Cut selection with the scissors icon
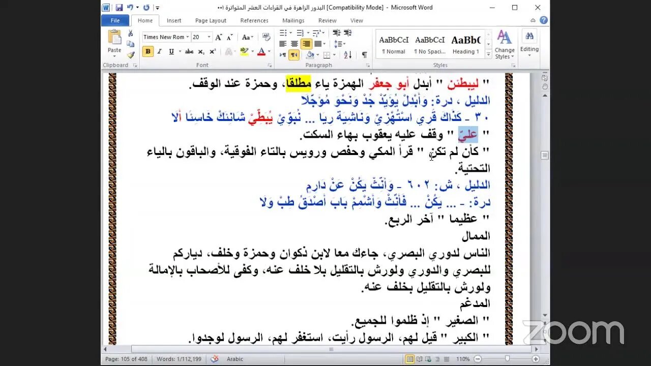This screenshot has height=366, width=651. click(131, 34)
